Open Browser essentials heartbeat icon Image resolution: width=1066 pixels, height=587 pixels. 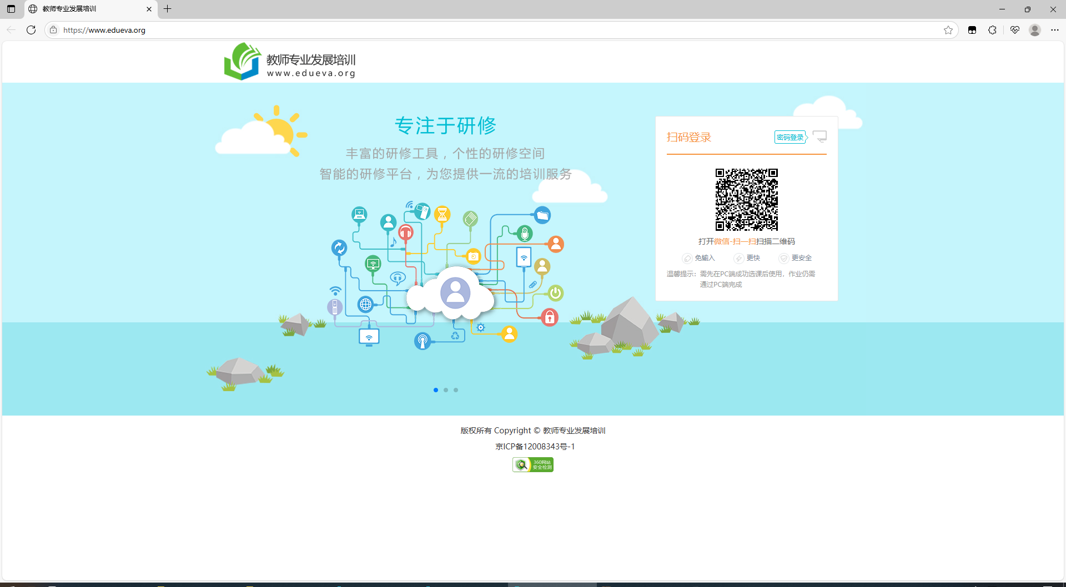point(1015,30)
